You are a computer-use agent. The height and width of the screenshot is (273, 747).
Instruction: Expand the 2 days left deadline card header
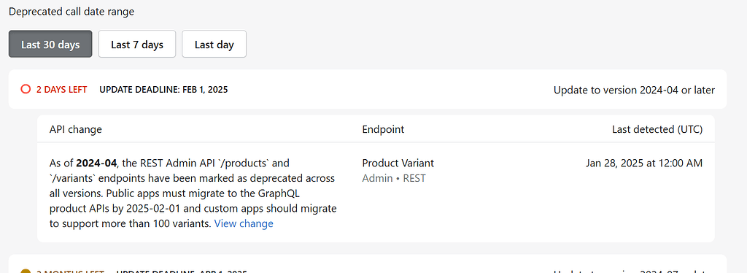tap(368, 90)
